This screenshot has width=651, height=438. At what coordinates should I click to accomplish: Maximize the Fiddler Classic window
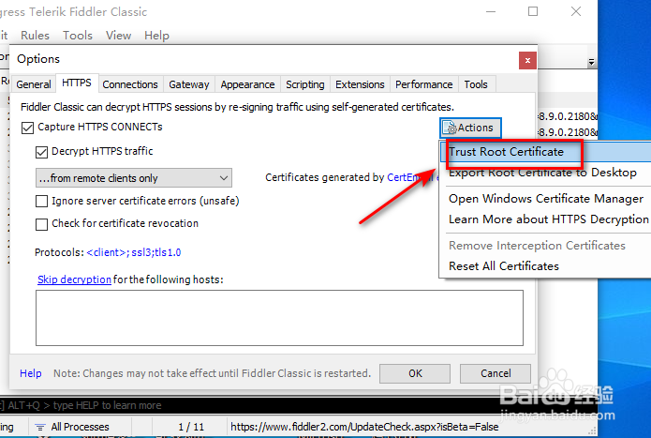click(533, 11)
